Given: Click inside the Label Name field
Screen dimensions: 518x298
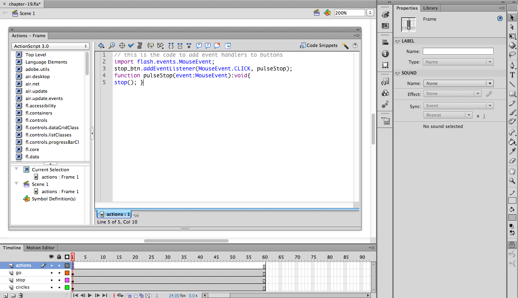Looking at the screenshot, I should click(458, 51).
